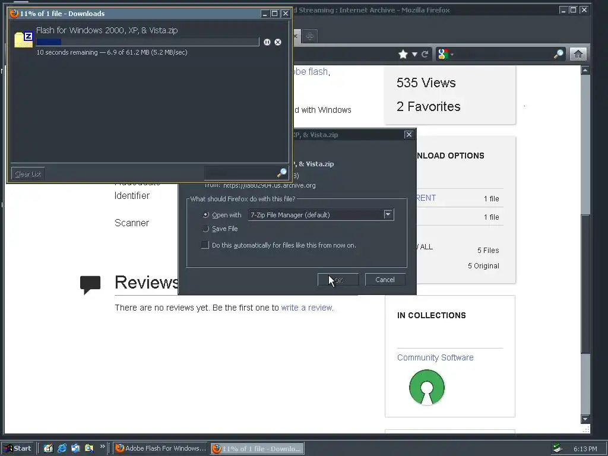Close the current browser tab
608x456 pixels.
(x=295, y=36)
